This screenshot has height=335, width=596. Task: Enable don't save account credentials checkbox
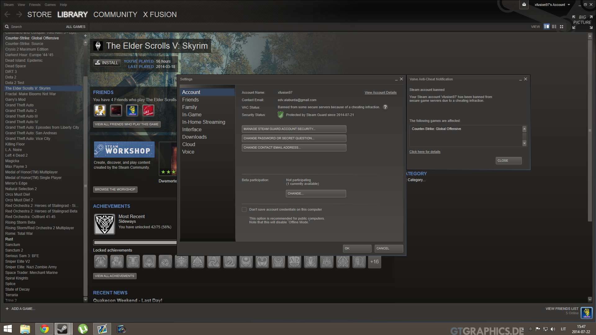244,210
